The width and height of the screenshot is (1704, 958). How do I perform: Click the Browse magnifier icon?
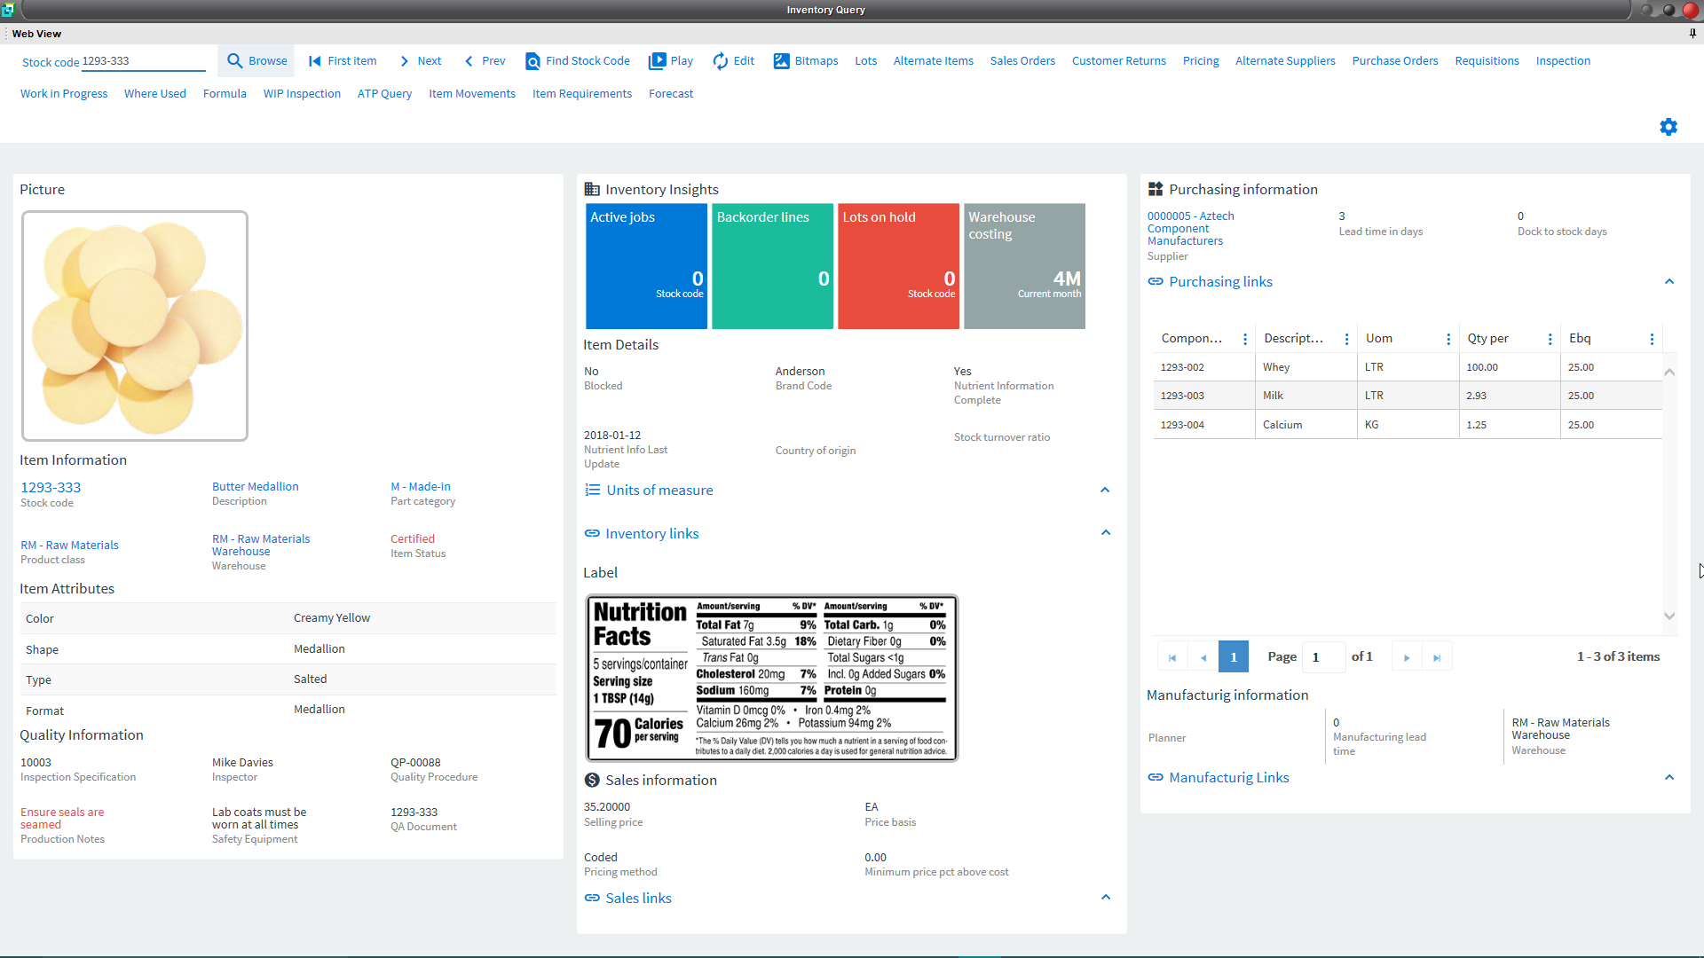click(x=235, y=61)
